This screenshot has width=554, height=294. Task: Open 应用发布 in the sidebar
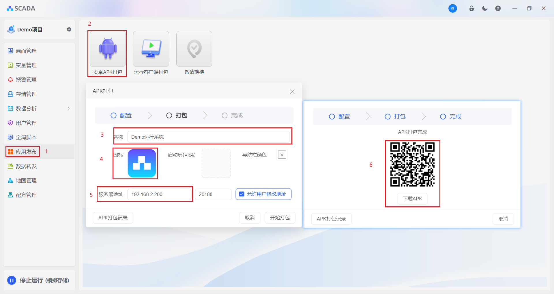pyautogui.click(x=26, y=151)
